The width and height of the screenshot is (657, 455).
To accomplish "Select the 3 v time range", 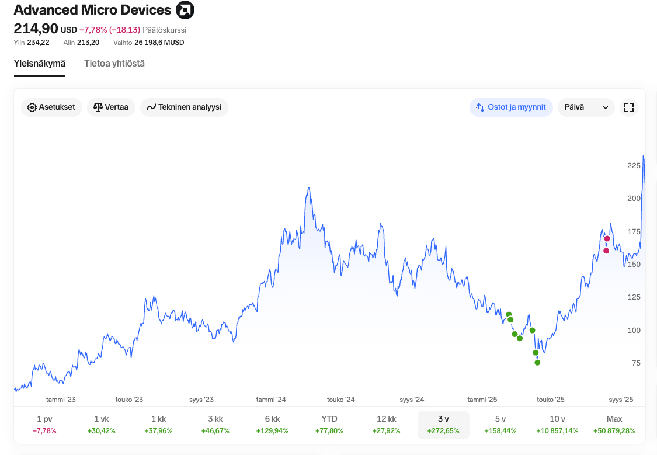I will (x=443, y=425).
